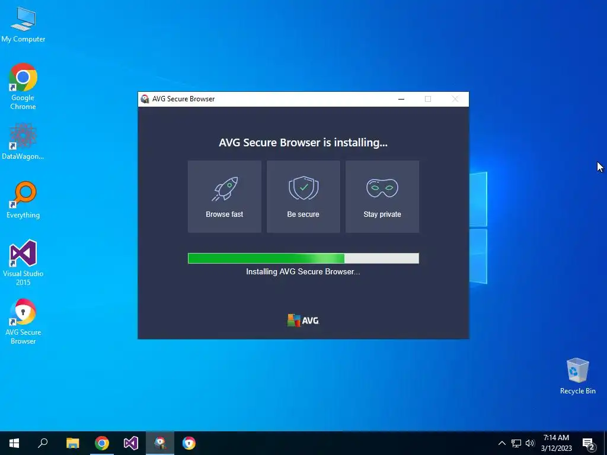Click the Be secure shield tile

coord(303,197)
